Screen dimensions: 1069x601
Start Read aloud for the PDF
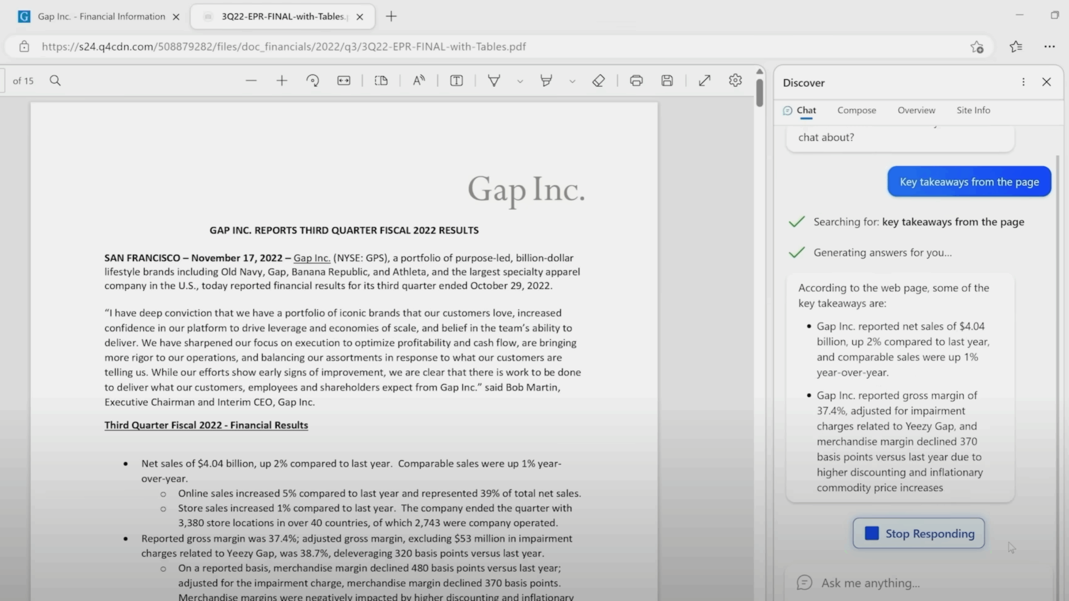419,81
